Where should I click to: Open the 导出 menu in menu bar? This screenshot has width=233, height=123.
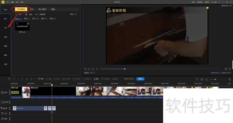17,2
